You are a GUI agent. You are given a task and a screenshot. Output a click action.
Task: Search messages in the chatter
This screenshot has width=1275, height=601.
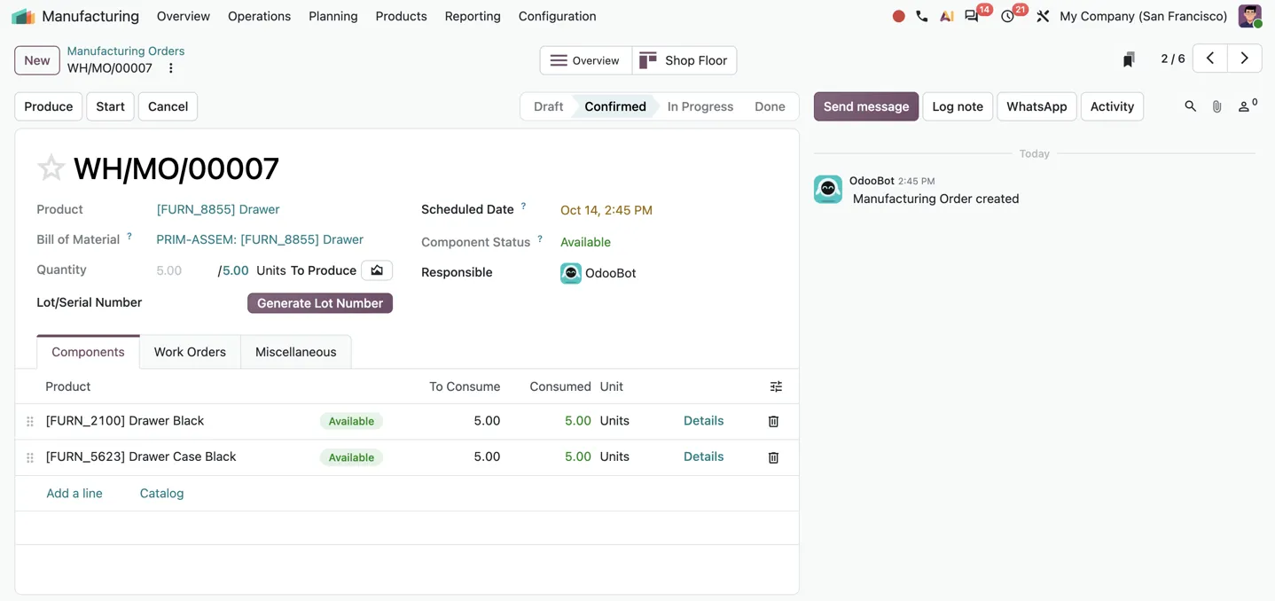tap(1190, 106)
